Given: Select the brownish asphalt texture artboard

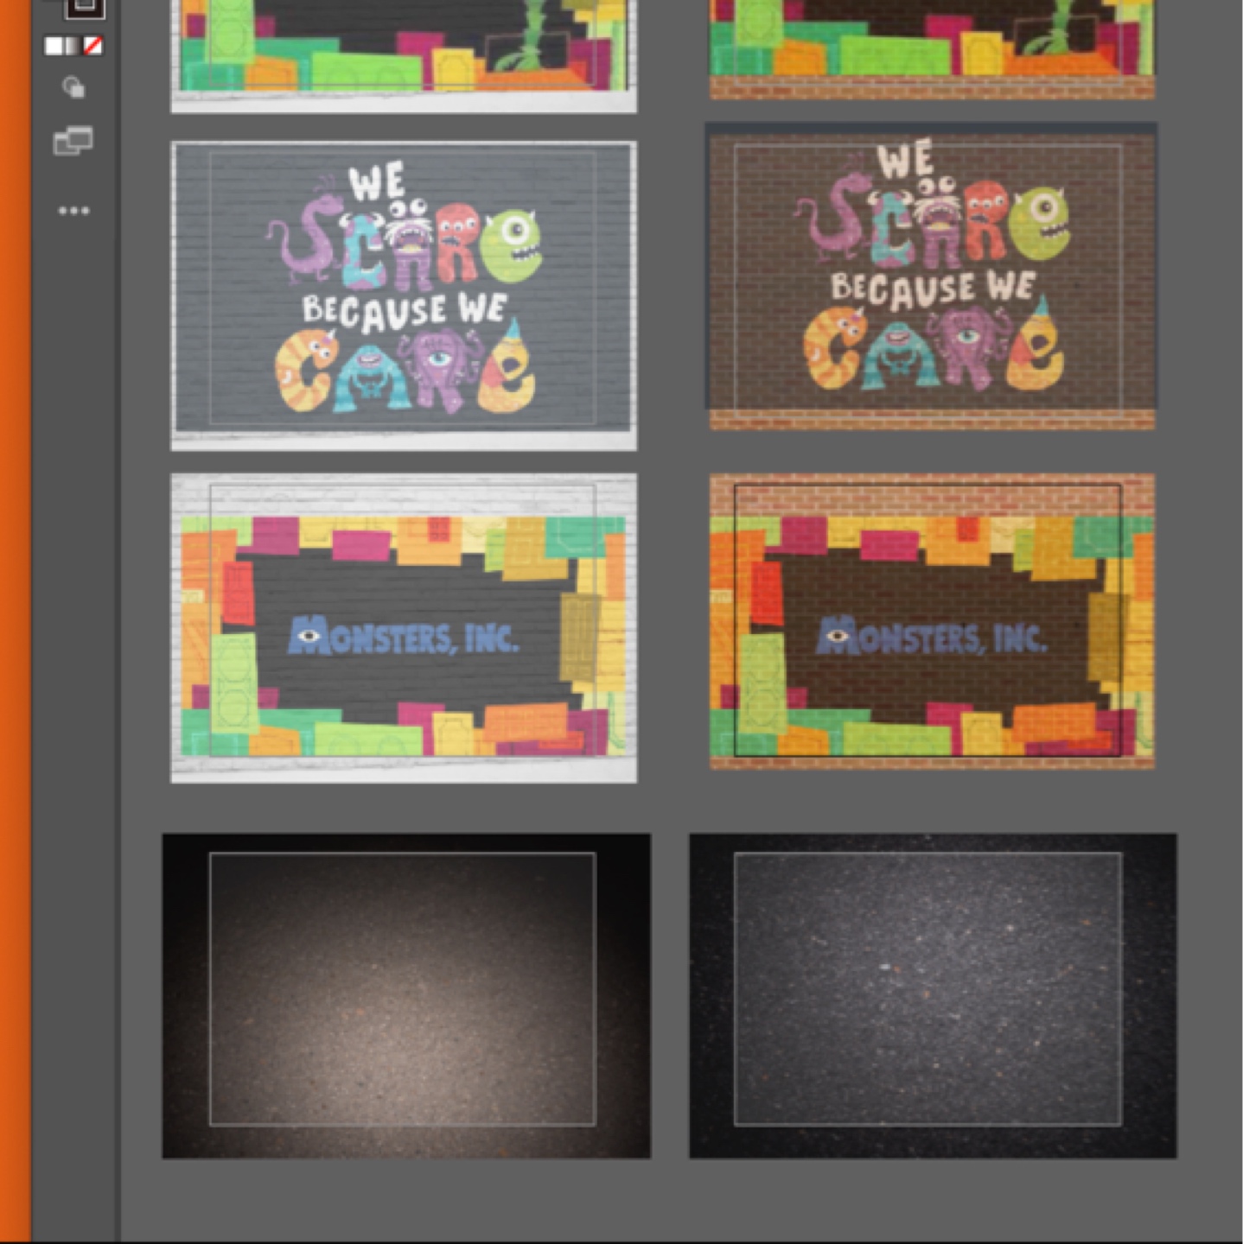Looking at the screenshot, I should click(406, 995).
